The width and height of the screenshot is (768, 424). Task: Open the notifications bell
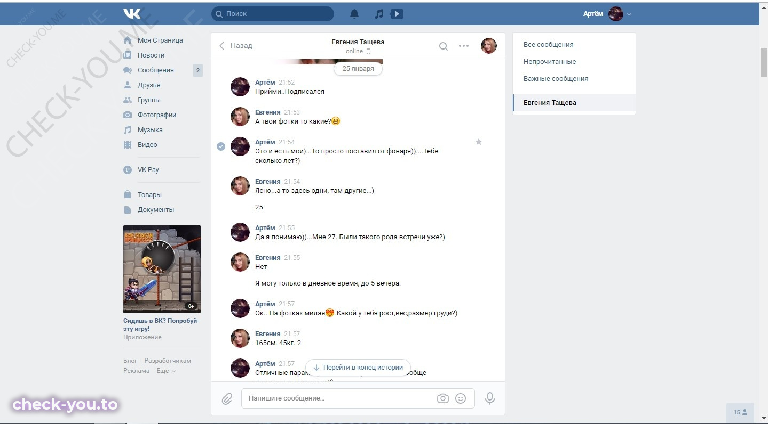click(x=354, y=14)
